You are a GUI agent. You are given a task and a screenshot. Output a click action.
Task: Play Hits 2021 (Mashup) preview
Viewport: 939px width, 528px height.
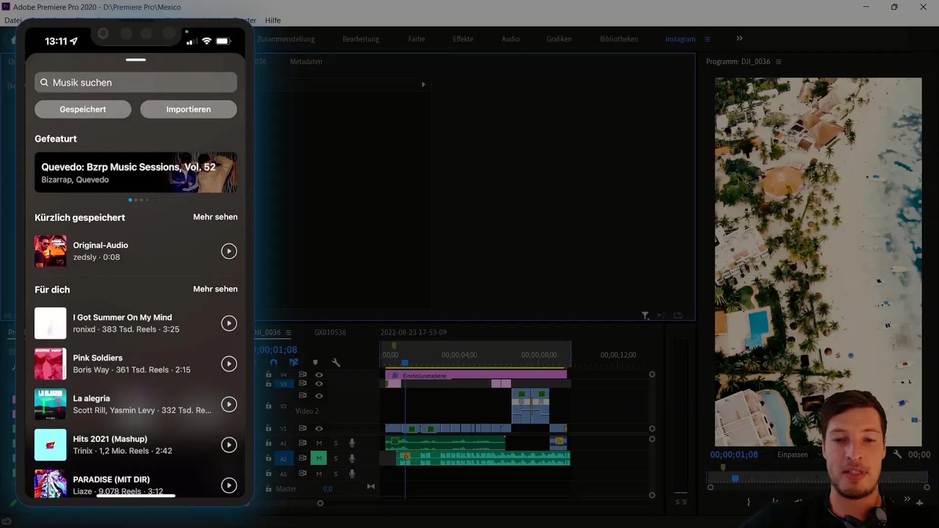pos(229,445)
